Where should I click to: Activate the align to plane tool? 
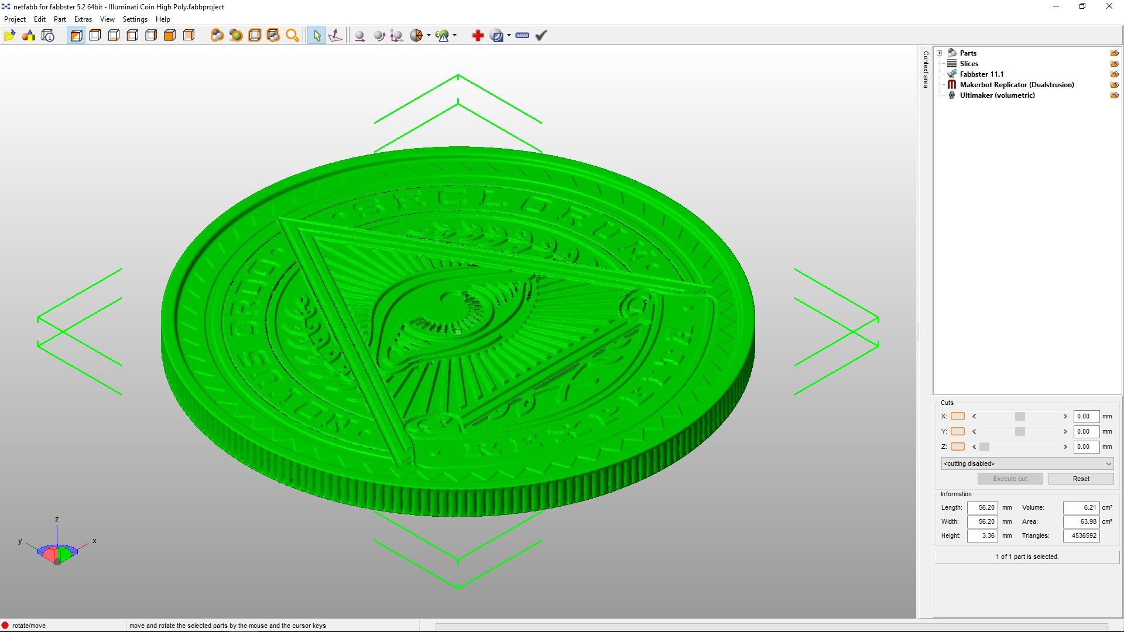pyautogui.click(x=335, y=36)
